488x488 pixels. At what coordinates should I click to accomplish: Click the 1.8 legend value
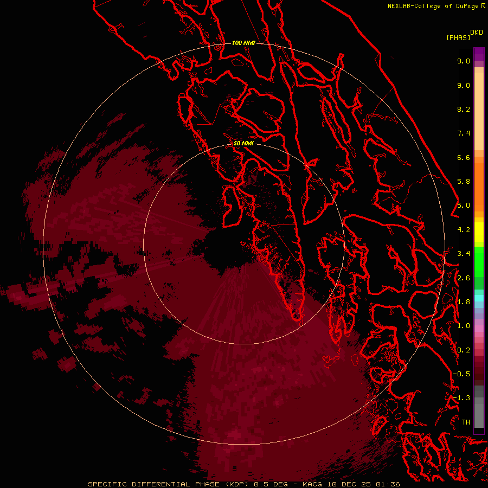(464, 302)
